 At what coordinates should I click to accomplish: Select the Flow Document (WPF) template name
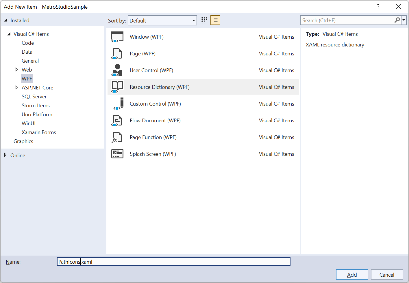(x=155, y=121)
